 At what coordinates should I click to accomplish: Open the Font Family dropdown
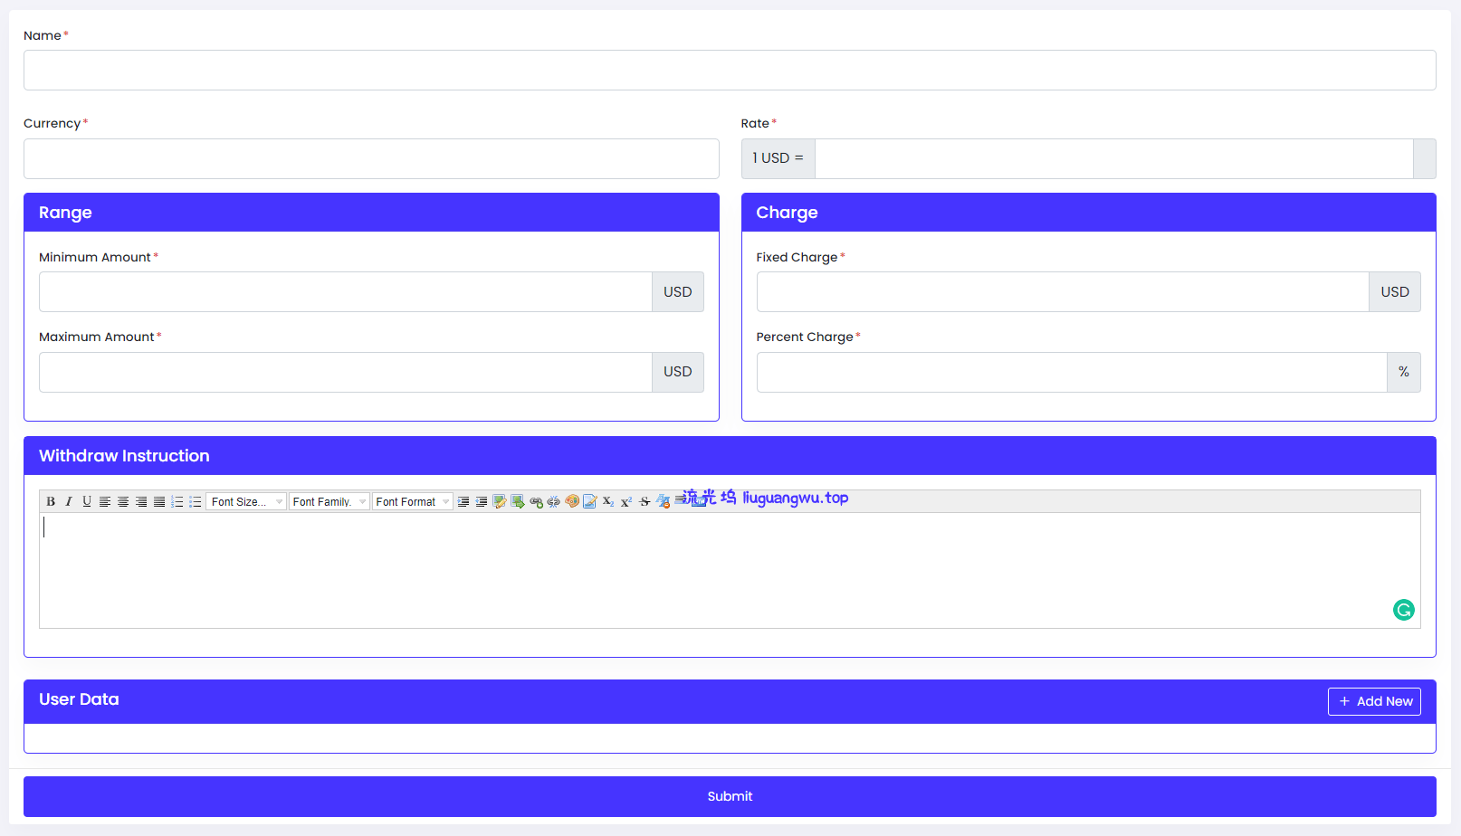pos(329,502)
